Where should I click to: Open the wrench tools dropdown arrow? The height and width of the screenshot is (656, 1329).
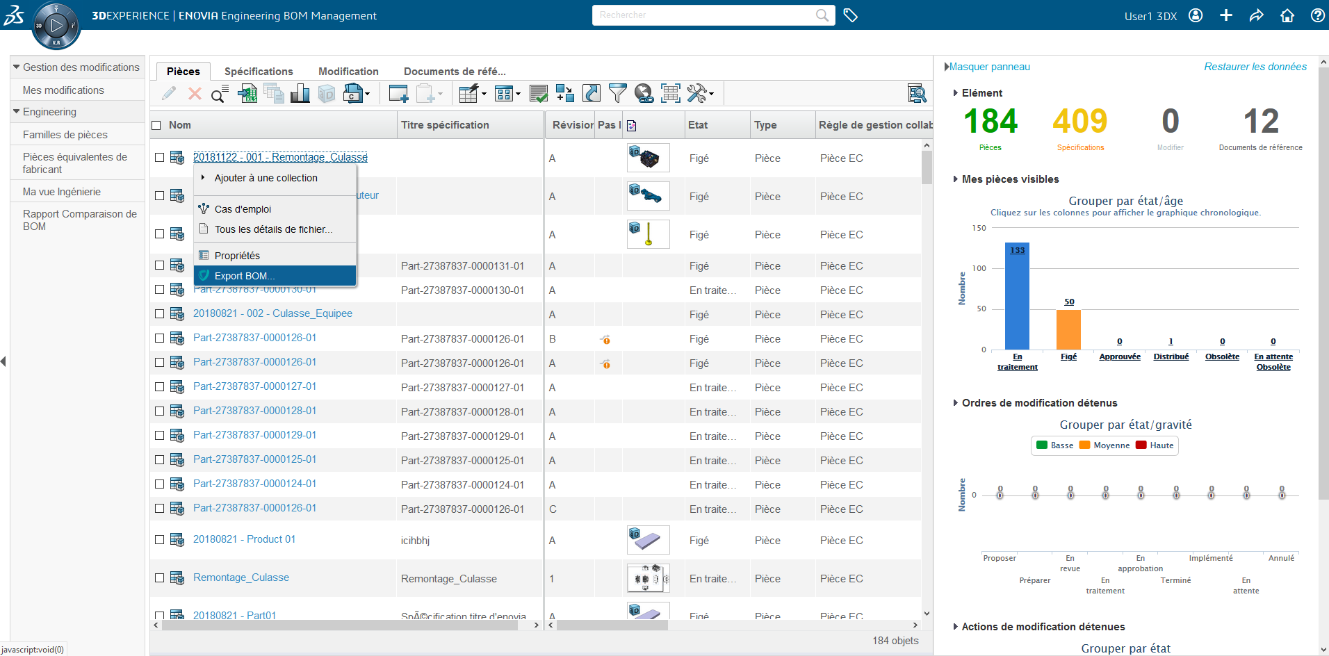tap(711, 94)
